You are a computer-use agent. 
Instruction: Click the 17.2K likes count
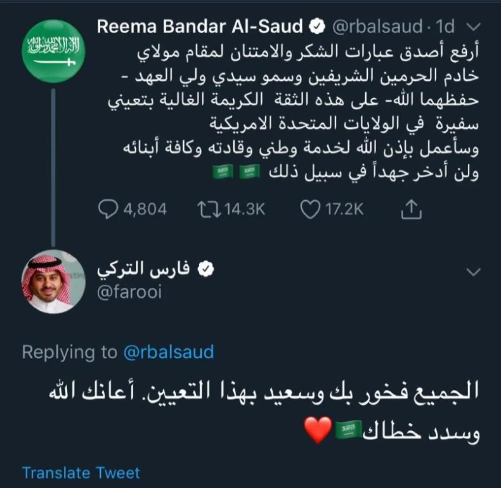pyautogui.click(x=344, y=209)
